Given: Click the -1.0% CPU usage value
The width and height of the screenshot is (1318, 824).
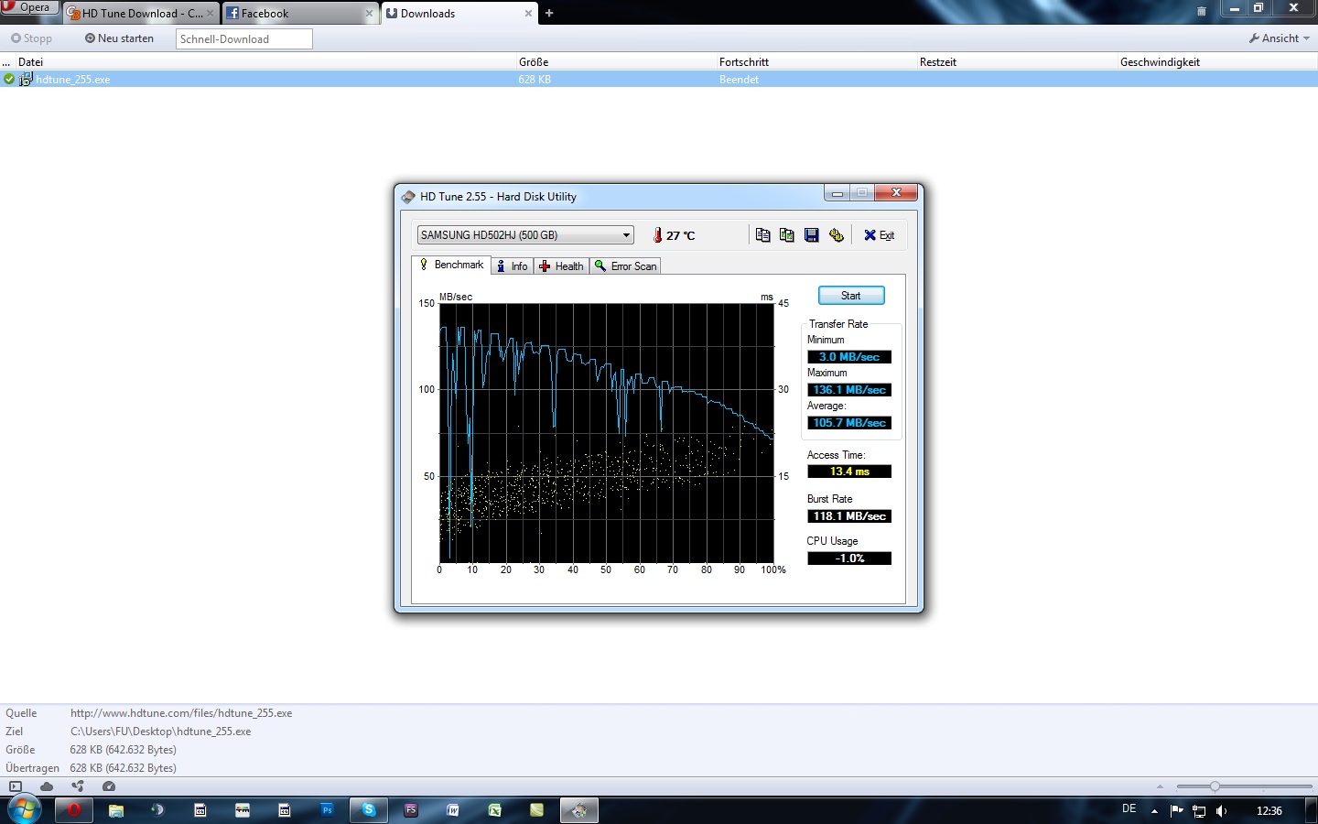Looking at the screenshot, I should click(x=849, y=558).
